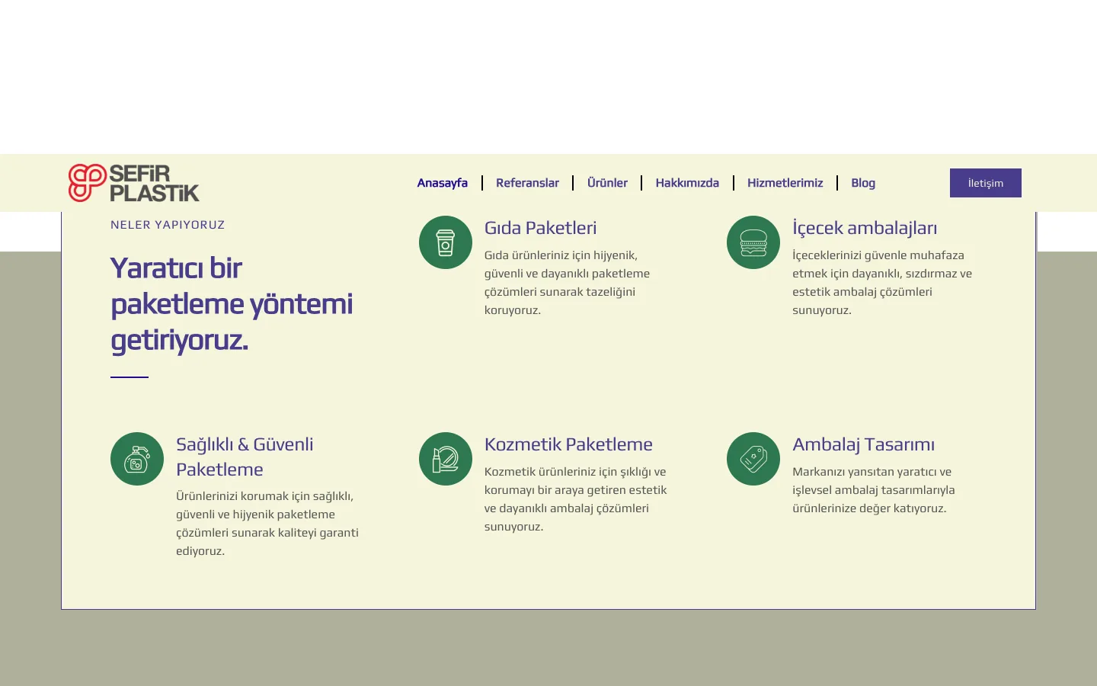Open the Hizmetlerimiz menu item
Image resolution: width=1097 pixels, height=686 pixels.
(x=785, y=183)
